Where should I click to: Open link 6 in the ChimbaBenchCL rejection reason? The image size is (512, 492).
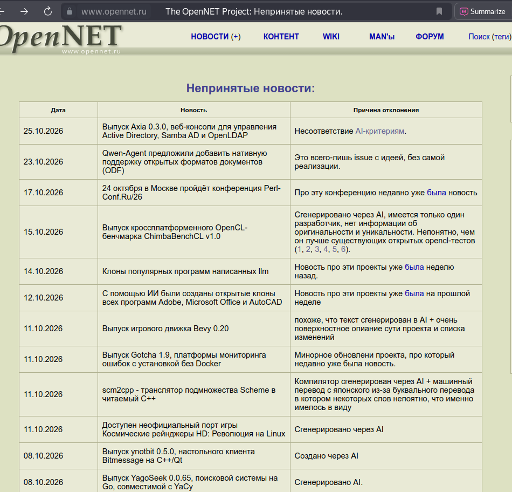[343, 249]
